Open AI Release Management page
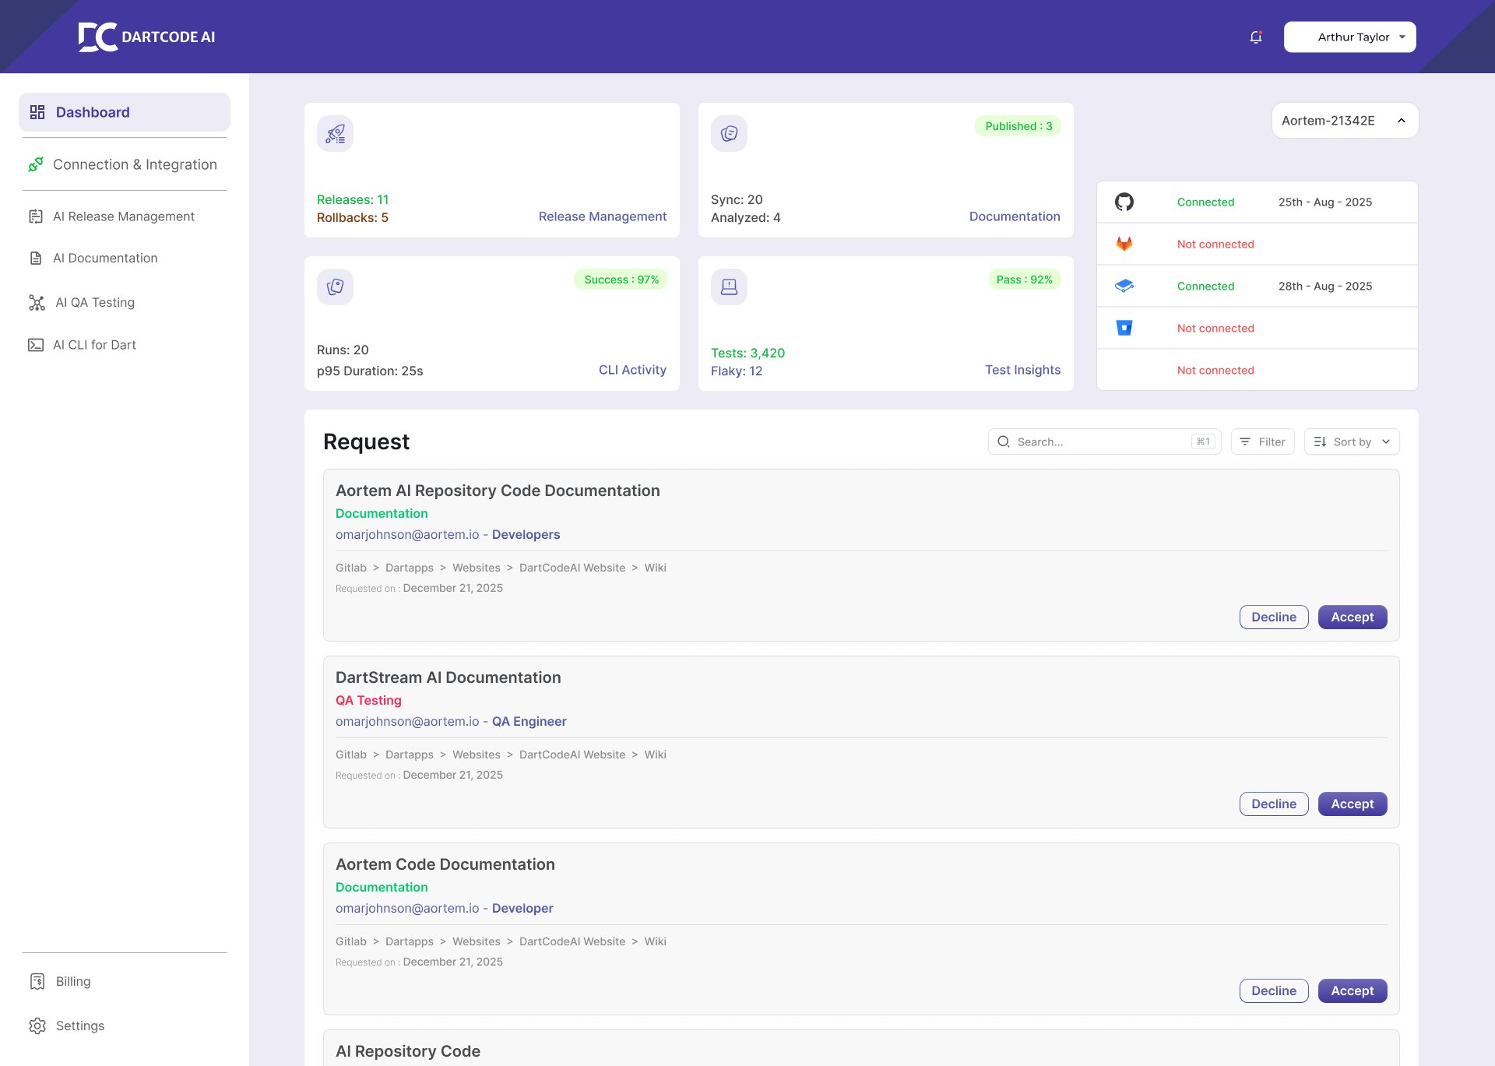This screenshot has width=1495, height=1066. click(125, 216)
